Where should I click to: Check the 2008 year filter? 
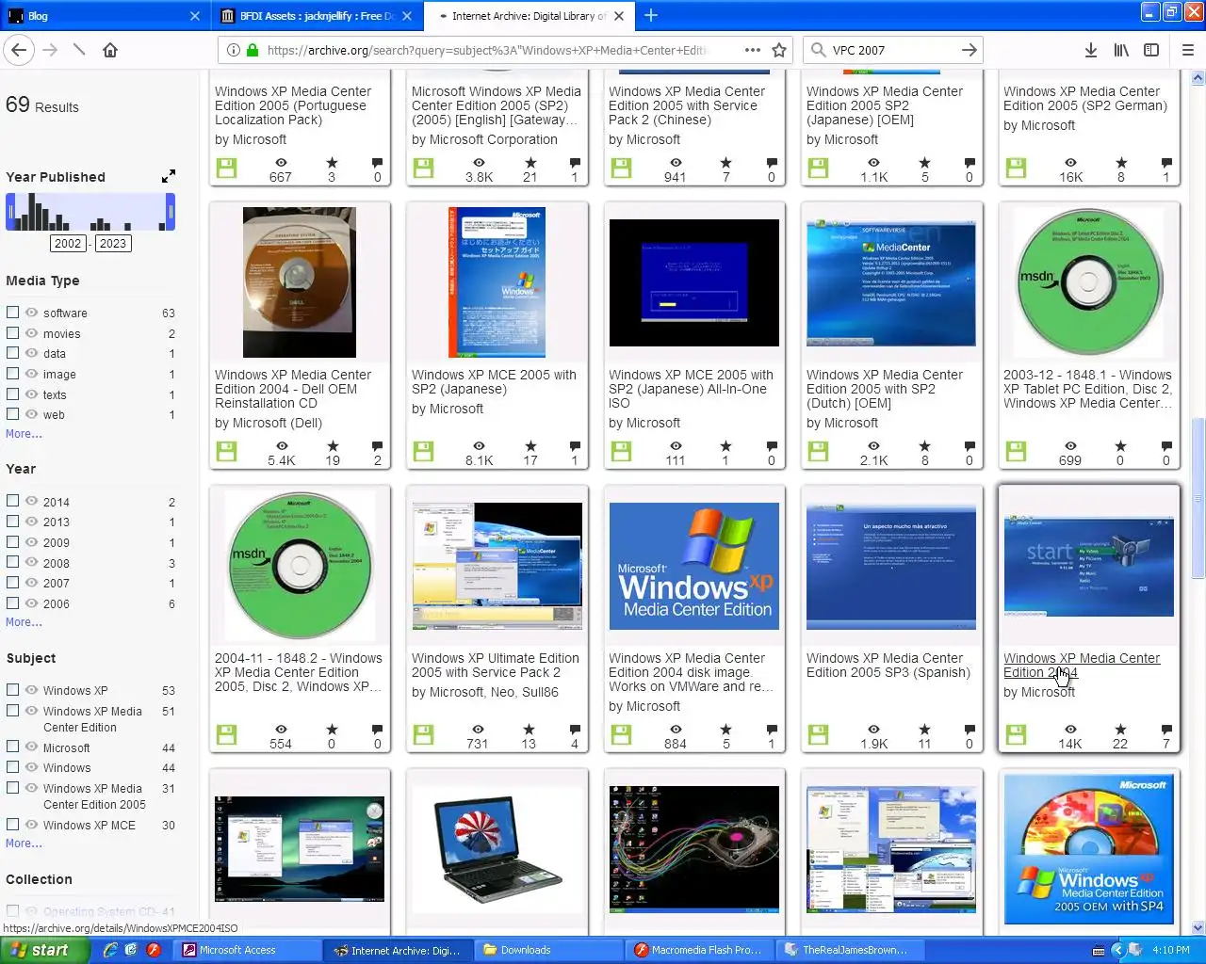13,563
